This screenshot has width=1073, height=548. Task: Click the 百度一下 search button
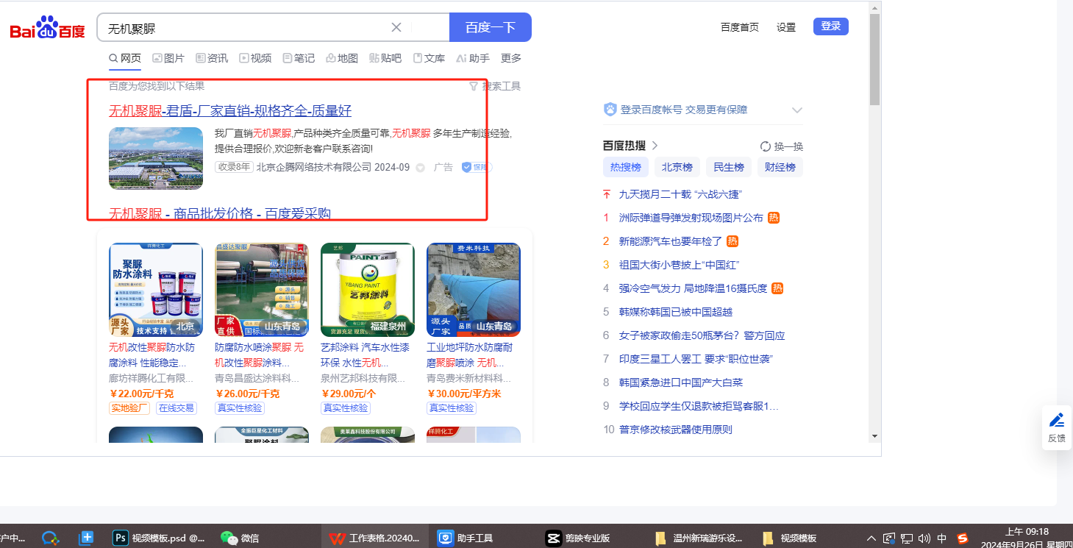(491, 27)
